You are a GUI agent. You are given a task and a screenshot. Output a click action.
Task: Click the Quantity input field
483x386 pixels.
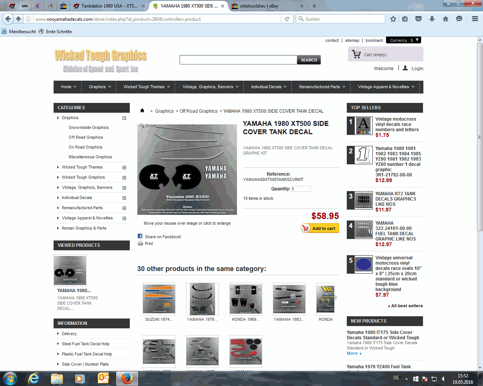pos(301,189)
